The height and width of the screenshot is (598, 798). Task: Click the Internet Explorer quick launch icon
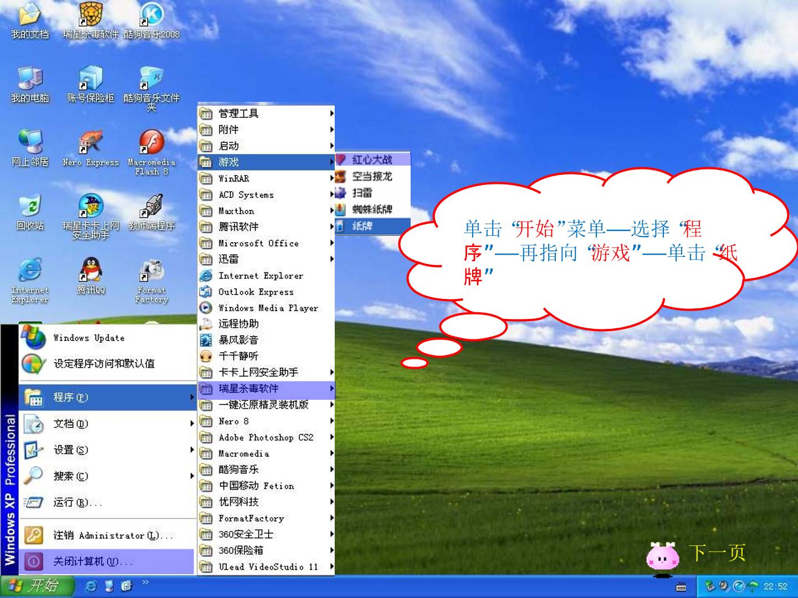[90, 586]
